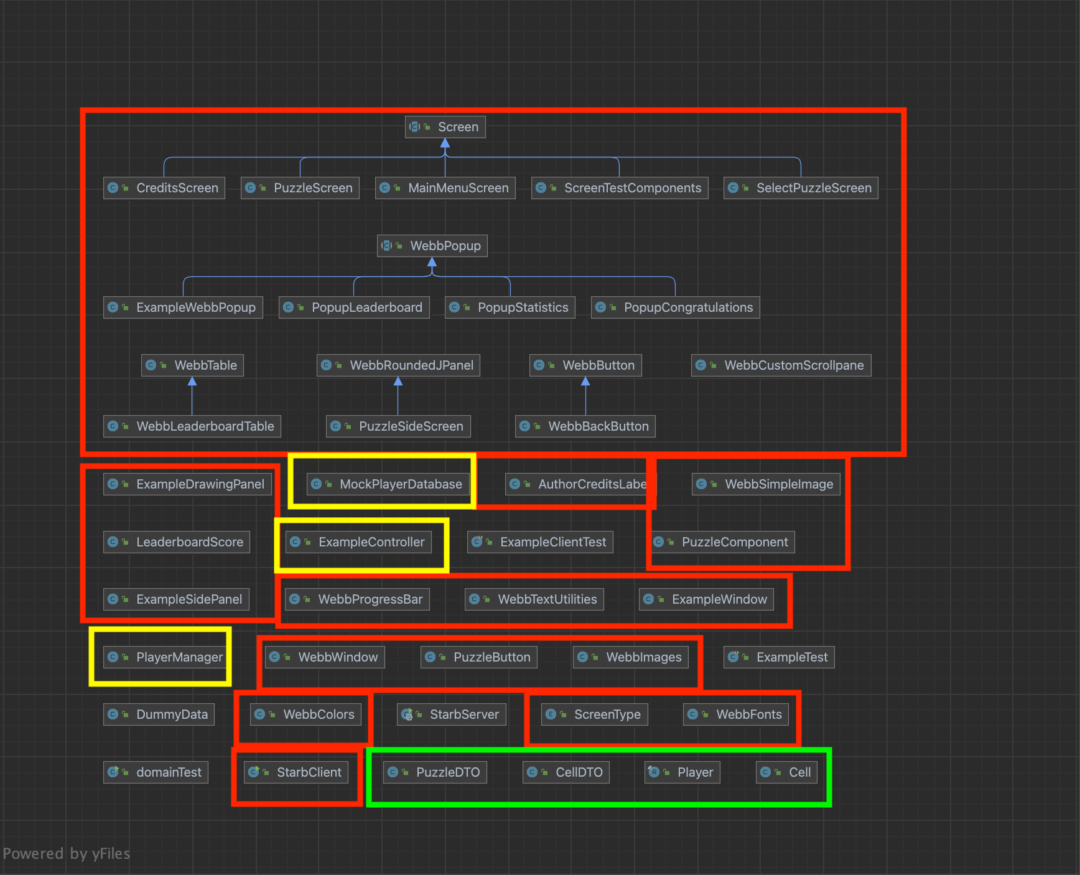Click the class icon on MockPlayerDatabase node

pyautogui.click(x=316, y=484)
